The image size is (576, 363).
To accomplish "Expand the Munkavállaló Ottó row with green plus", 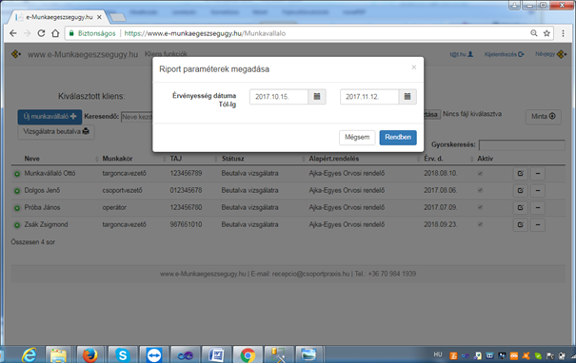I will (x=17, y=174).
